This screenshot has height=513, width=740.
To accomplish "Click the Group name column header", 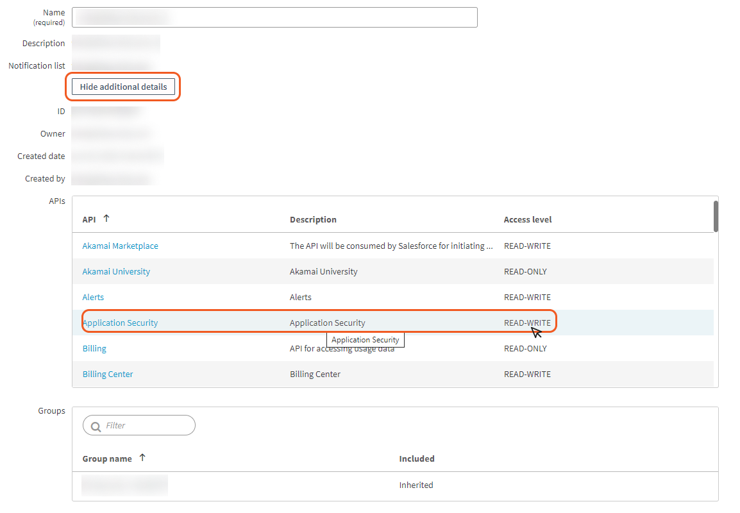I will coord(107,458).
